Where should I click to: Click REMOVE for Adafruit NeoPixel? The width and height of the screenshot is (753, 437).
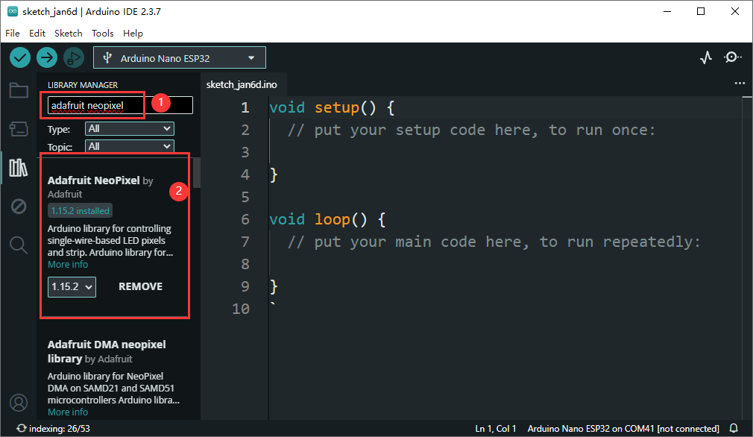140,286
